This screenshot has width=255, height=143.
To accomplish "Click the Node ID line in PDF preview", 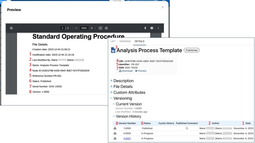I will 61,71.
